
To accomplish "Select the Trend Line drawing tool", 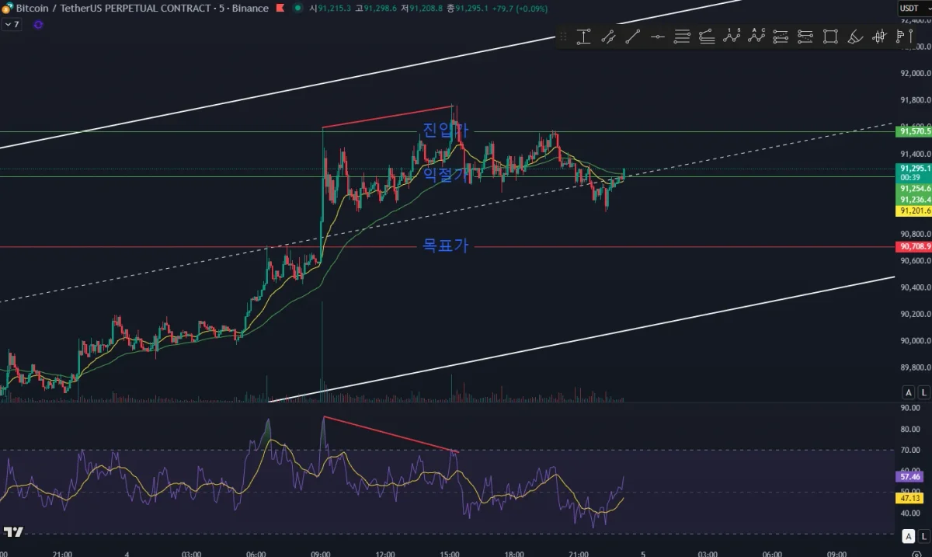I will (633, 37).
